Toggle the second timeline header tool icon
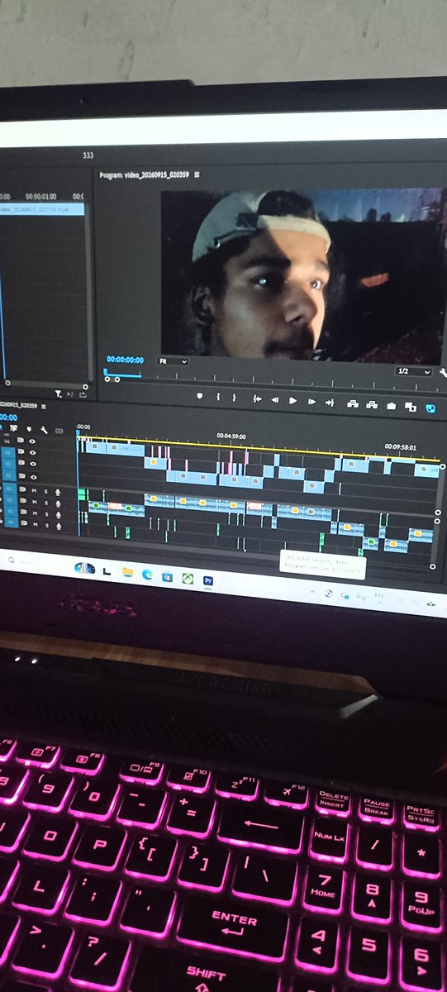This screenshot has width=447, height=992. coord(13,428)
